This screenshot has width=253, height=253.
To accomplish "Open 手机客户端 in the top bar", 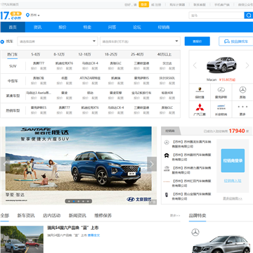I will [x=222, y=4].
